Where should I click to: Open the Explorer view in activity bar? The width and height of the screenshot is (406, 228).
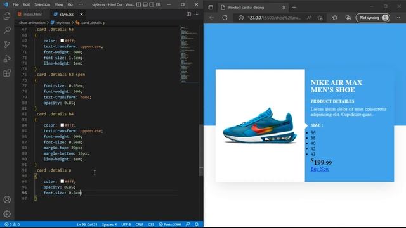pyautogui.click(x=7, y=16)
